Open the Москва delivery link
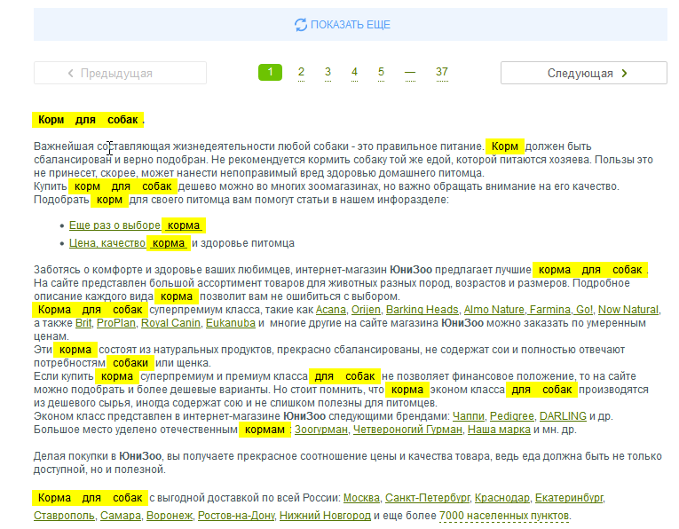Screen dimensions: 679x529 point(361,498)
